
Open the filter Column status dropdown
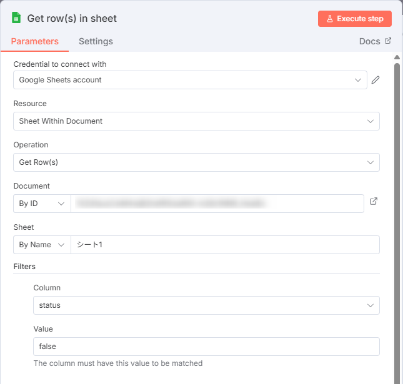(206, 305)
